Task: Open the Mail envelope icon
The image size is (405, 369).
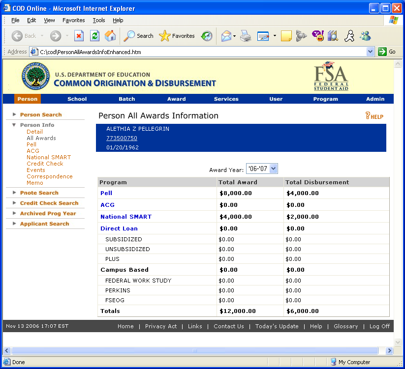Action: point(226,36)
